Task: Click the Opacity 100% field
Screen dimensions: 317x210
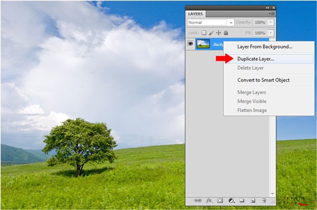Action: pos(260,22)
